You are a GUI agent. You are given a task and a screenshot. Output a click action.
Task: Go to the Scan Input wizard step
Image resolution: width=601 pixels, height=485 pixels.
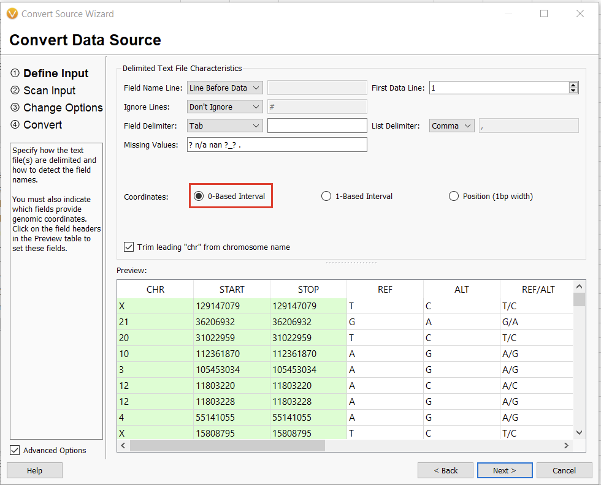pos(48,90)
